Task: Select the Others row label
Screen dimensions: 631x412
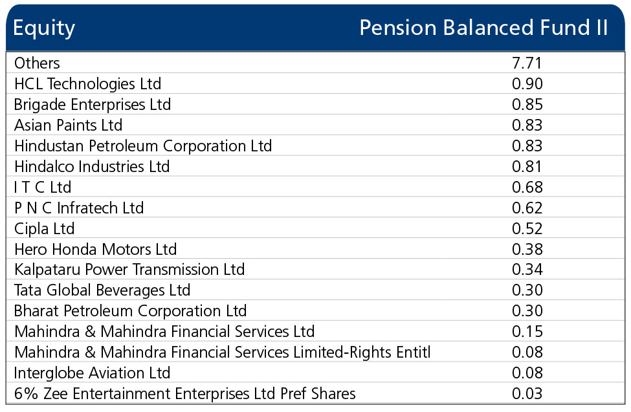Action: [x=37, y=63]
